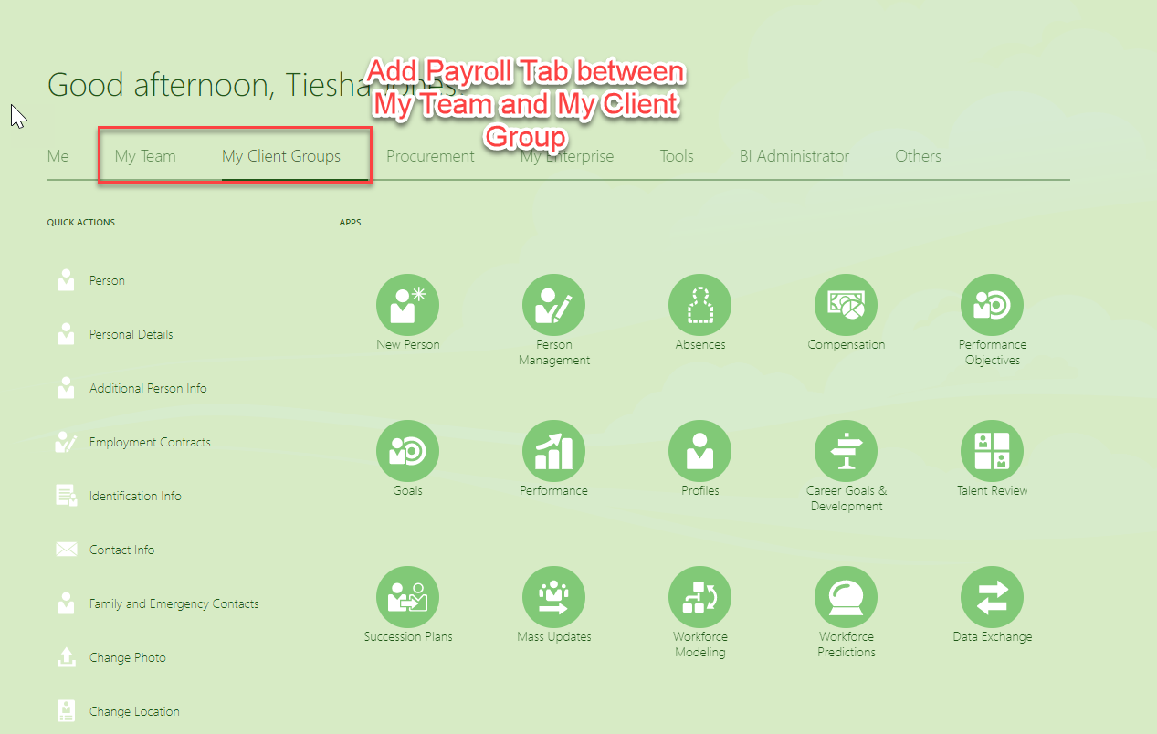1157x734 pixels.
Task: Click the Employment Contracts icon
Action: 66,442
